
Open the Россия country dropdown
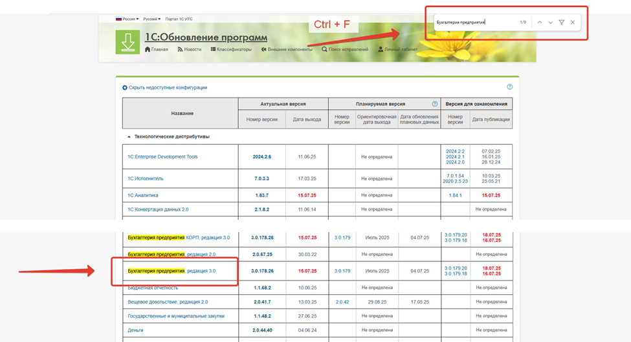pyautogui.click(x=127, y=19)
